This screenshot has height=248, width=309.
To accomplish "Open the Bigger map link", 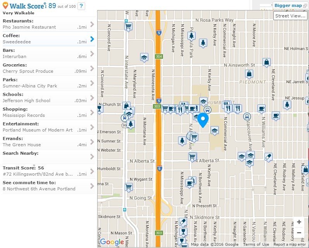I will tap(289, 5).
